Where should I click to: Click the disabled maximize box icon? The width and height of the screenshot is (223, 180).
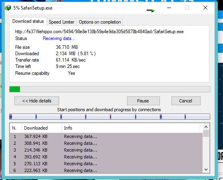pyautogui.click(x=187, y=8)
